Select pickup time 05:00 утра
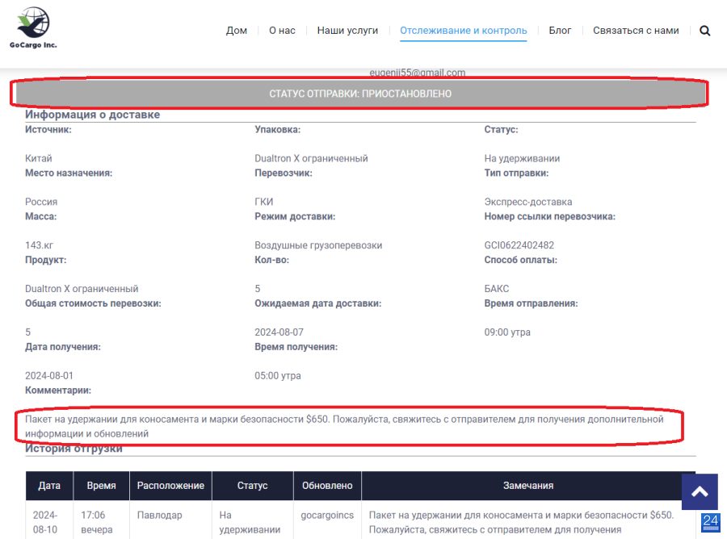This screenshot has height=539, width=727. 278,376
